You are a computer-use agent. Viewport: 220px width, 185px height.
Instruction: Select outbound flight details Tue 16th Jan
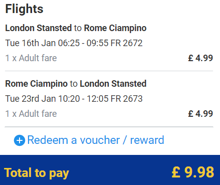(74, 43)
